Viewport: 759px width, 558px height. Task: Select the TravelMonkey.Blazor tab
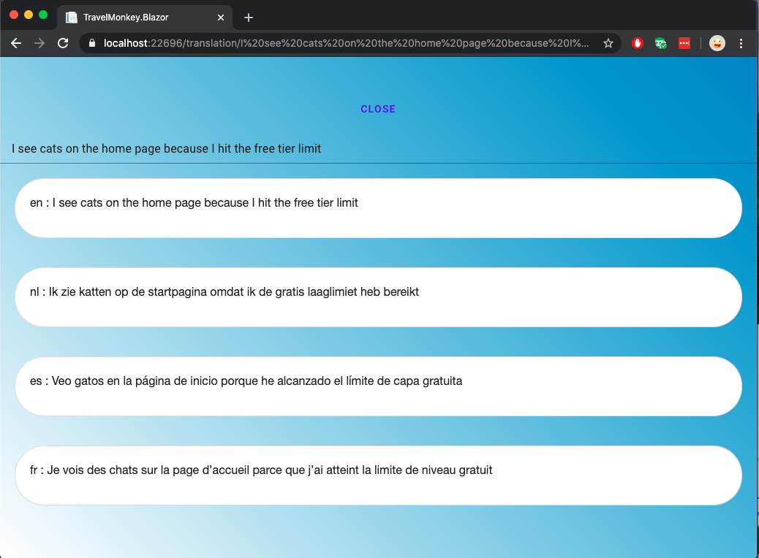point(145,18)
